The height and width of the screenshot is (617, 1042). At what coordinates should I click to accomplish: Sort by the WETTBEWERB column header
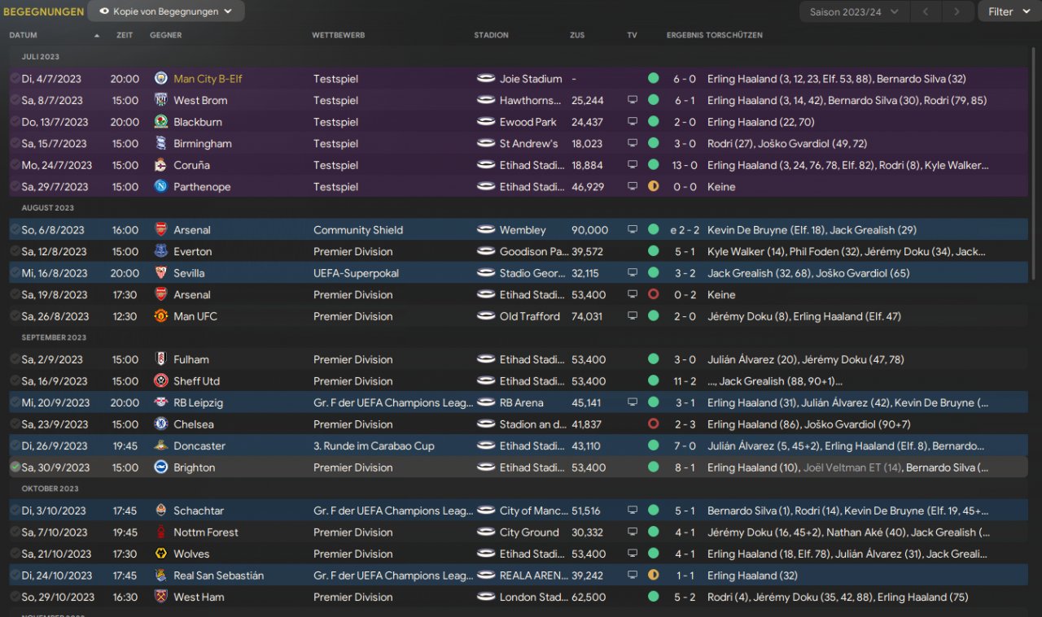pos(339,35)
